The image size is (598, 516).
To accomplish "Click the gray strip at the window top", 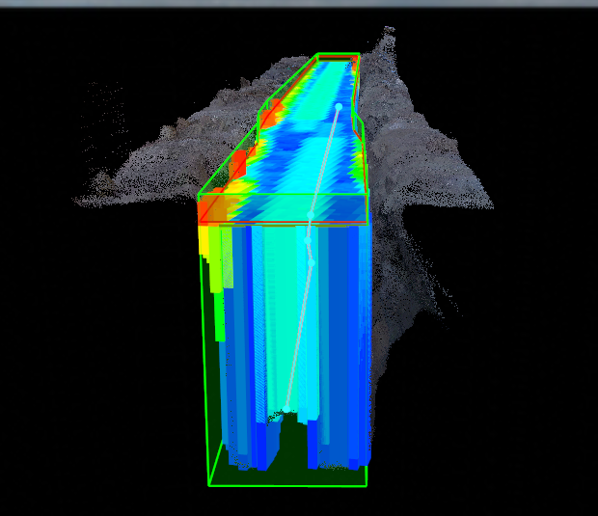I will point(299,3).
